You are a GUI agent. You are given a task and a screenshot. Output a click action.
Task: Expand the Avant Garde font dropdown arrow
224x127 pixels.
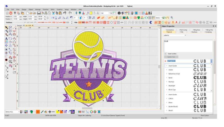point(211,61)
